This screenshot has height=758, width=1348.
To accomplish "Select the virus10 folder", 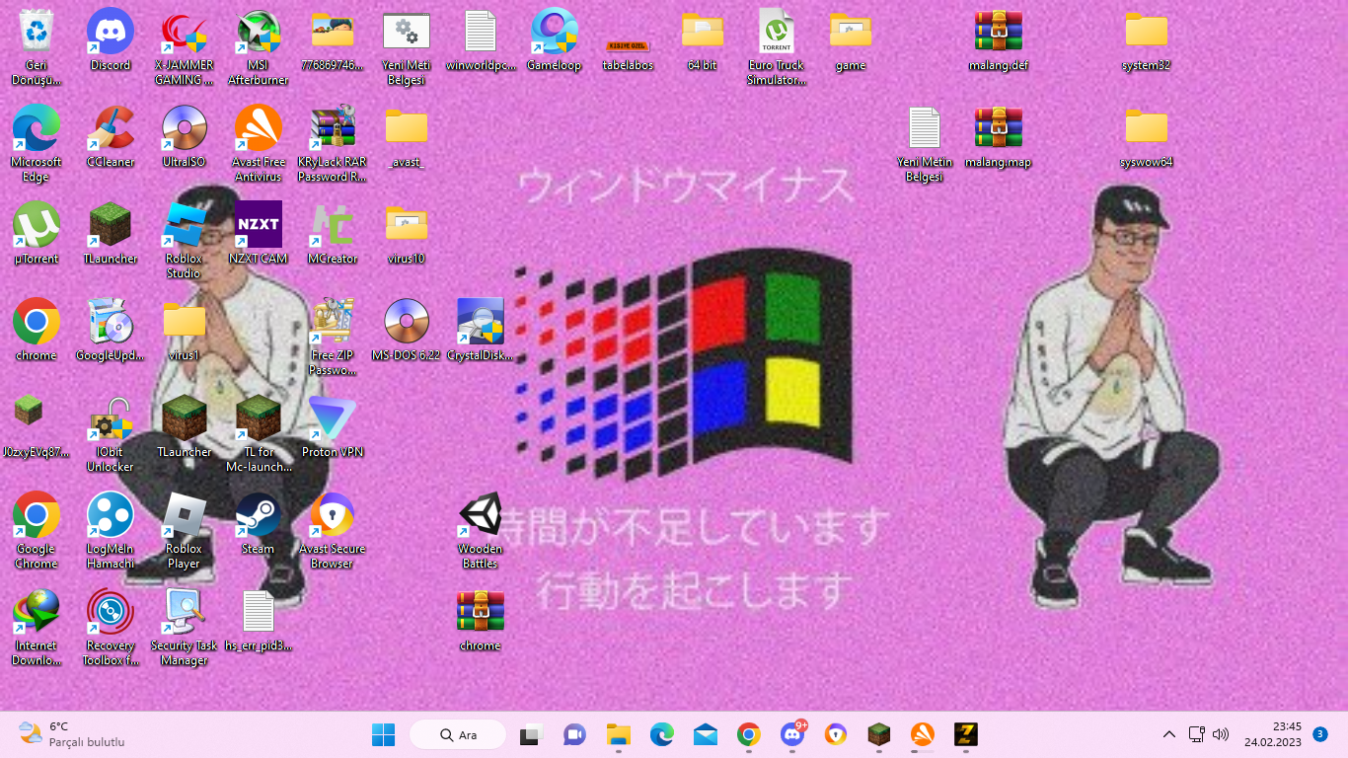I will tap(407, 233).
